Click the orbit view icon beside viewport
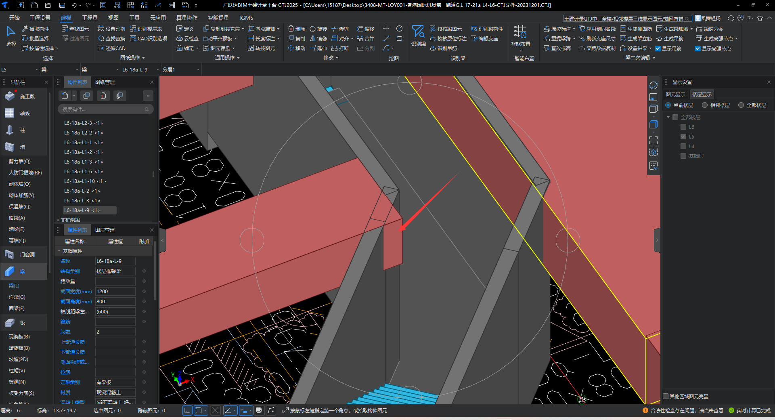Image resolution: width=775 pixels, height=420 pixels. pyautogui.click(x=654, y=86)
